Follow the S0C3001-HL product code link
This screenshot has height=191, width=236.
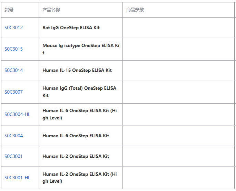pos(17,178)
